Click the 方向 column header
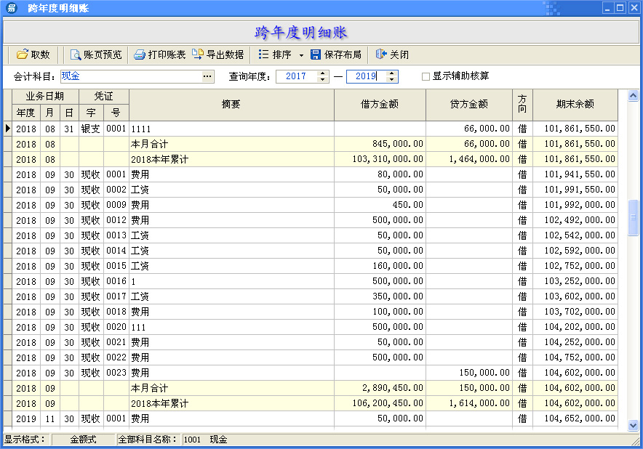Viewport: 643px width, 449px height. 522,105
